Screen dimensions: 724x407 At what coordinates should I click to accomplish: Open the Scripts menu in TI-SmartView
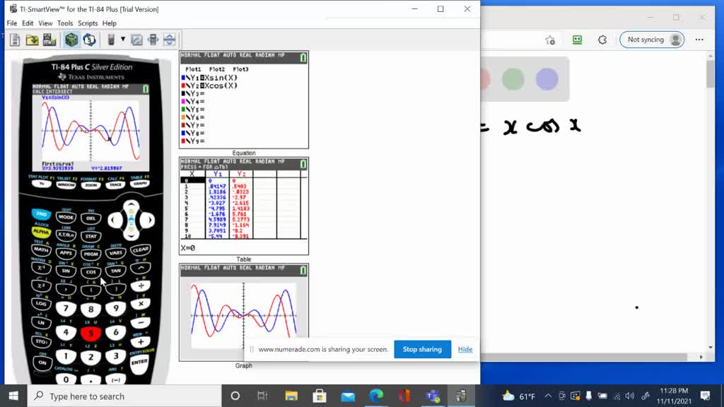pyautogui.click(x=88, y=23)
